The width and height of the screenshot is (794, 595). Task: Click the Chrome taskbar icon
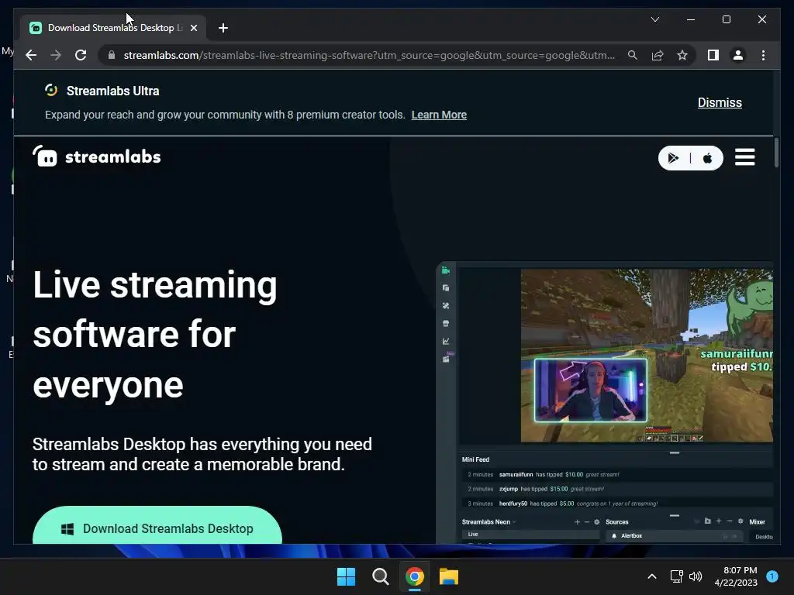pos(414,576)
